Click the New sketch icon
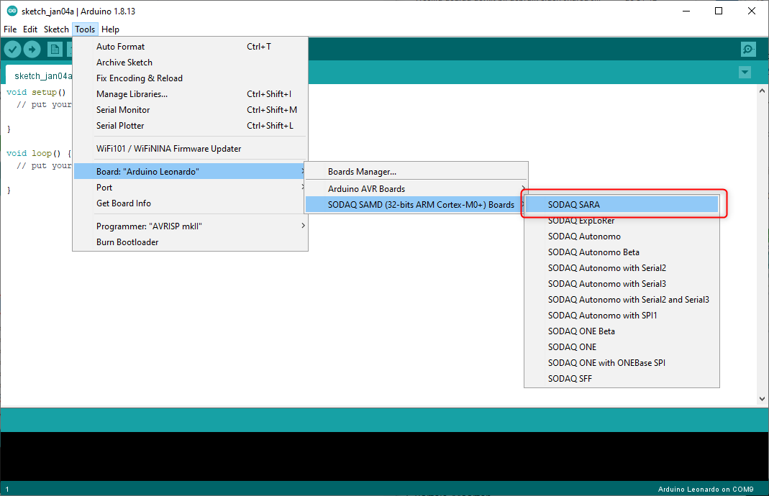The height and width of the screenshot is (496, 769). 55,49
